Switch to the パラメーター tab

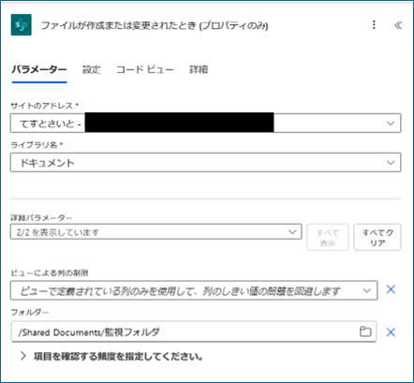click(x=39, y=69)
